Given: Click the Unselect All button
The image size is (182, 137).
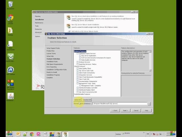Looking at the screenshot, I should [87, 100].
